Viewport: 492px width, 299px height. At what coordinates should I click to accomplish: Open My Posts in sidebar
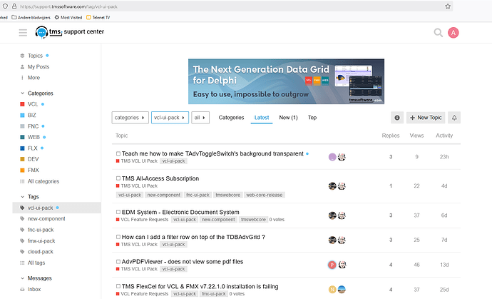(39, 67)
